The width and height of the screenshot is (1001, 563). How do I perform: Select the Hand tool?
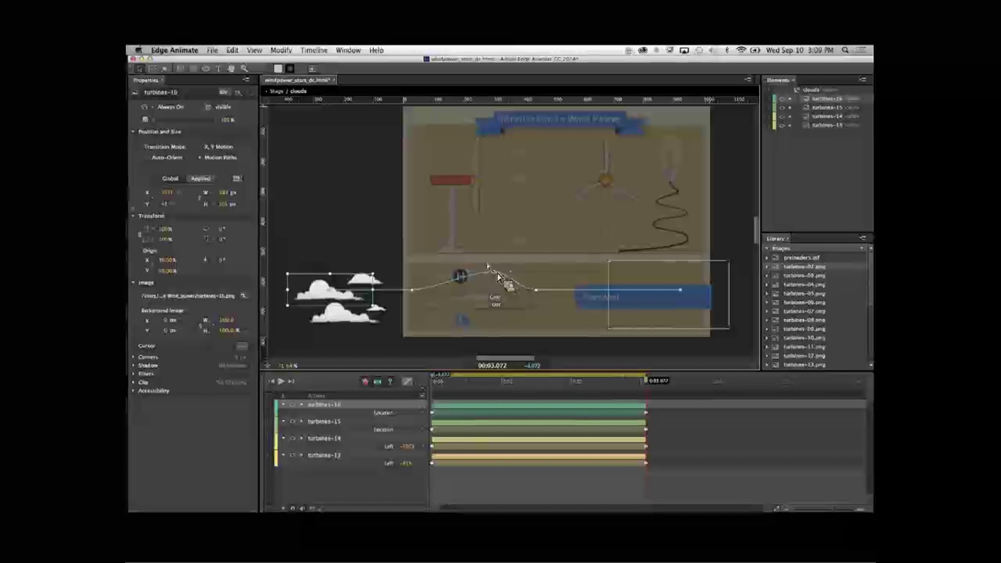(x=231, y=69)
